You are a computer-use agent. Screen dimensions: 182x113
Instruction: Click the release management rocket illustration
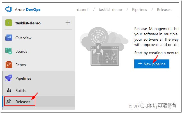coord(104,47)
